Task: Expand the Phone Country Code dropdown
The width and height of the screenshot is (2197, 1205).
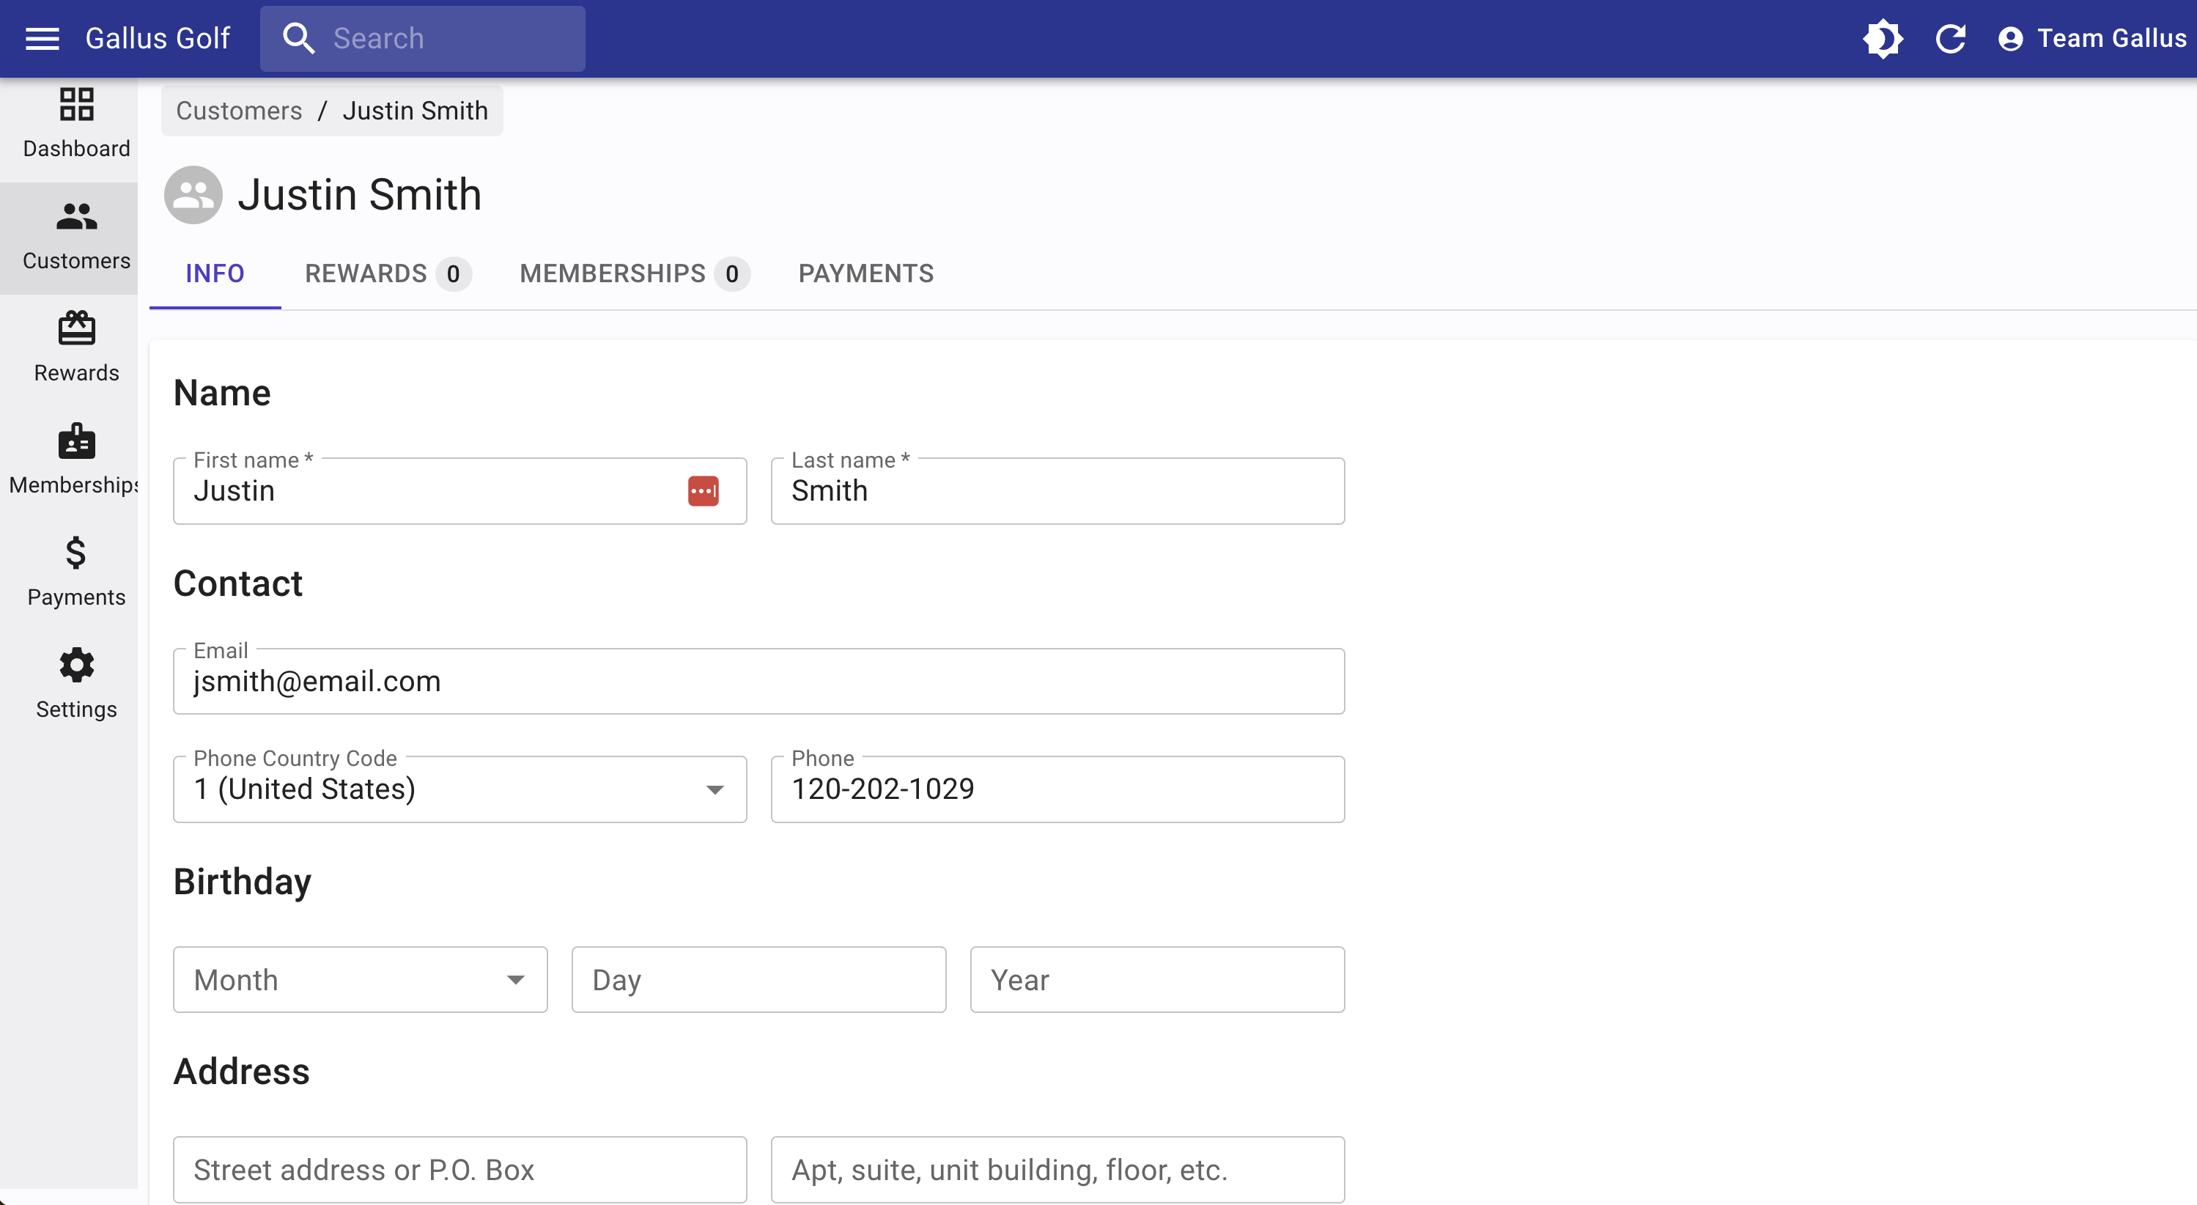Action: (459, 789)
